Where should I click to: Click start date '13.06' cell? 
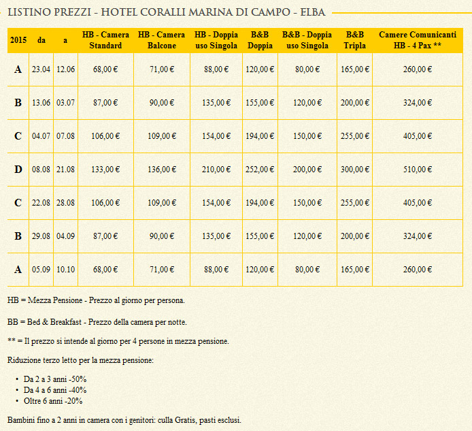point(41,103)
